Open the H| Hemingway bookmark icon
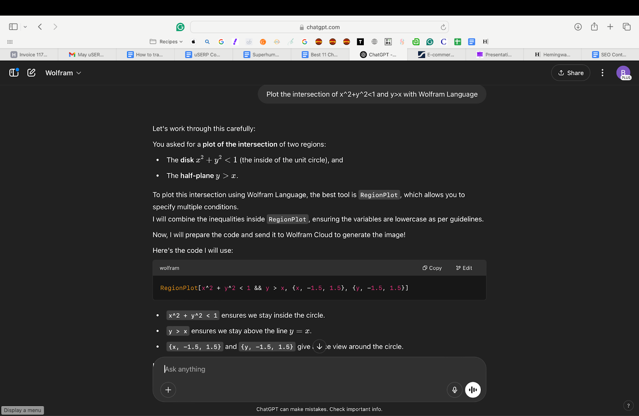The height and width of the screenshot is (416, 639). 485,42
